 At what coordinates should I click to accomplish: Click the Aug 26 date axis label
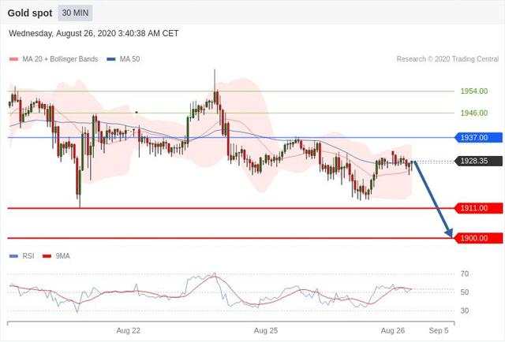point(393,331)
